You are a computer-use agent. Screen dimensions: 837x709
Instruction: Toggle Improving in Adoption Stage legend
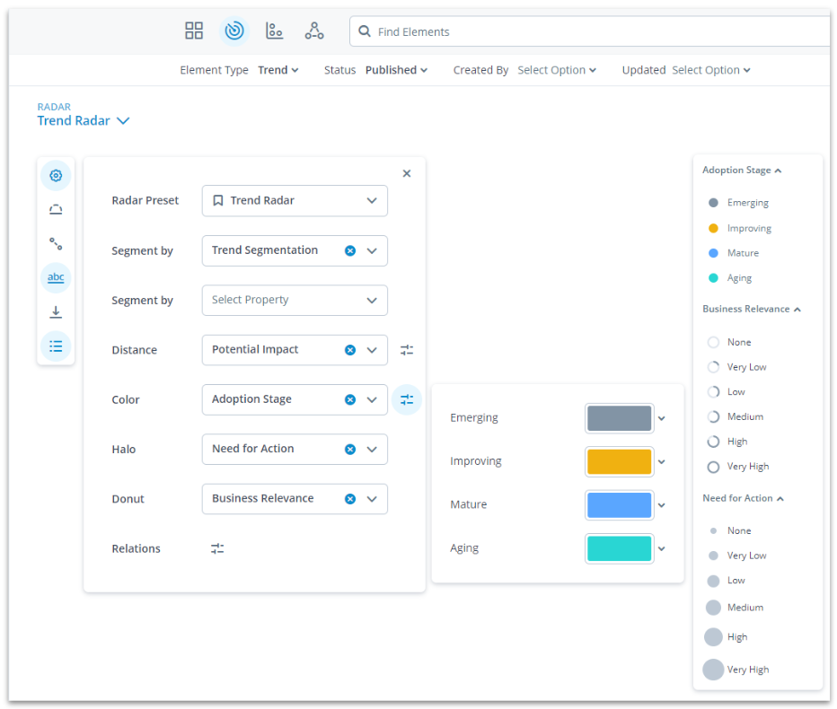739,228
